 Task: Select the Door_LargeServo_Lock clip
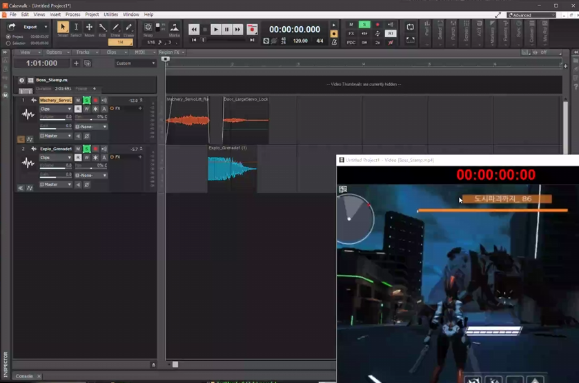[246, 120]
